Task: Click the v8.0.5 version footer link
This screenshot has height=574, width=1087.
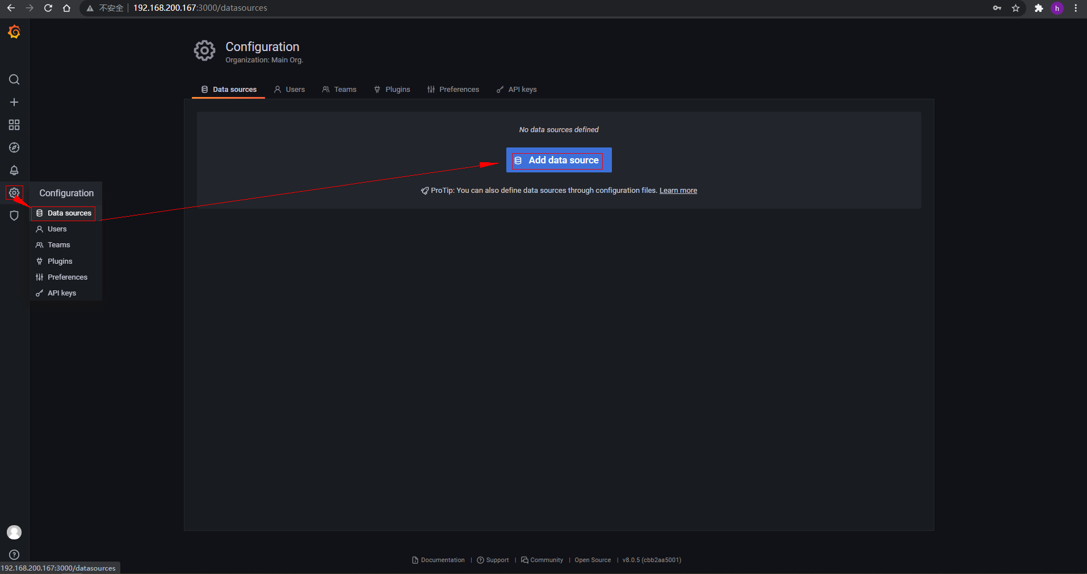Action: tap(652, 560)
